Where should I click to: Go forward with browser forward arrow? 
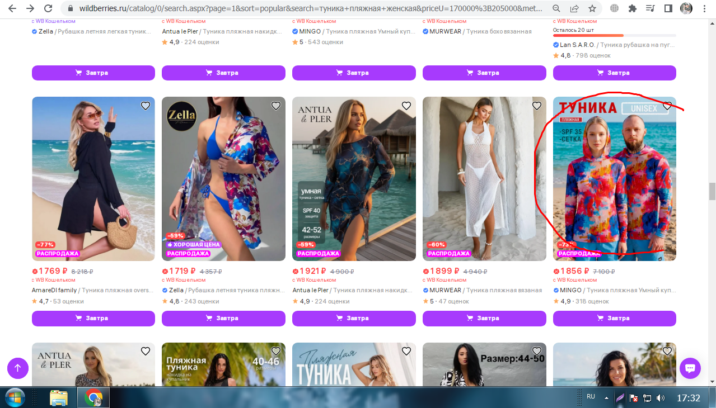[30, 9]
